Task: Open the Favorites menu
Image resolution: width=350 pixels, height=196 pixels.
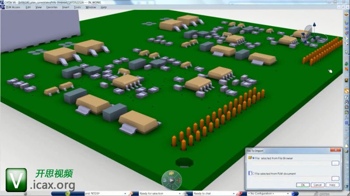Action: [x=52, y=7]
